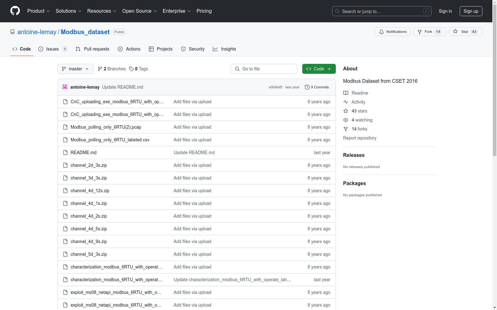Switch to the Code tab
Screen dimensions: 497x310
click(22, 49)
